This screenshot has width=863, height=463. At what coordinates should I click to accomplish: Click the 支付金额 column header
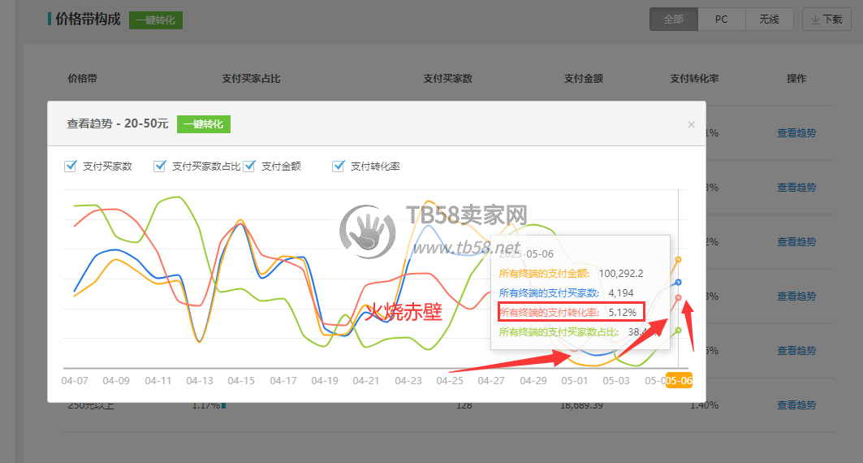point(584,79)
